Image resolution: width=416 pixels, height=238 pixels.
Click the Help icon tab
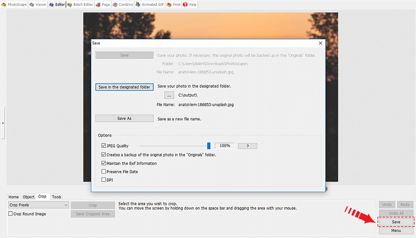click(190, 4)
